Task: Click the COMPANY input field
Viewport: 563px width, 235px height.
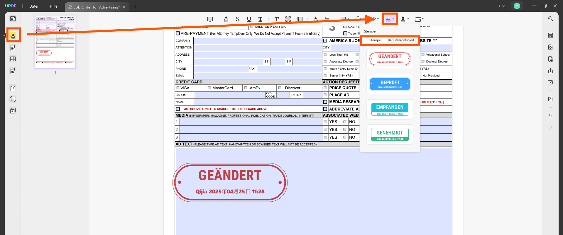Action: point(258,41)
